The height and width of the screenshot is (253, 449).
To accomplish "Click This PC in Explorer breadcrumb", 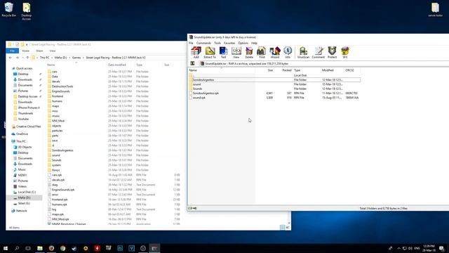I will click(44, 58).
